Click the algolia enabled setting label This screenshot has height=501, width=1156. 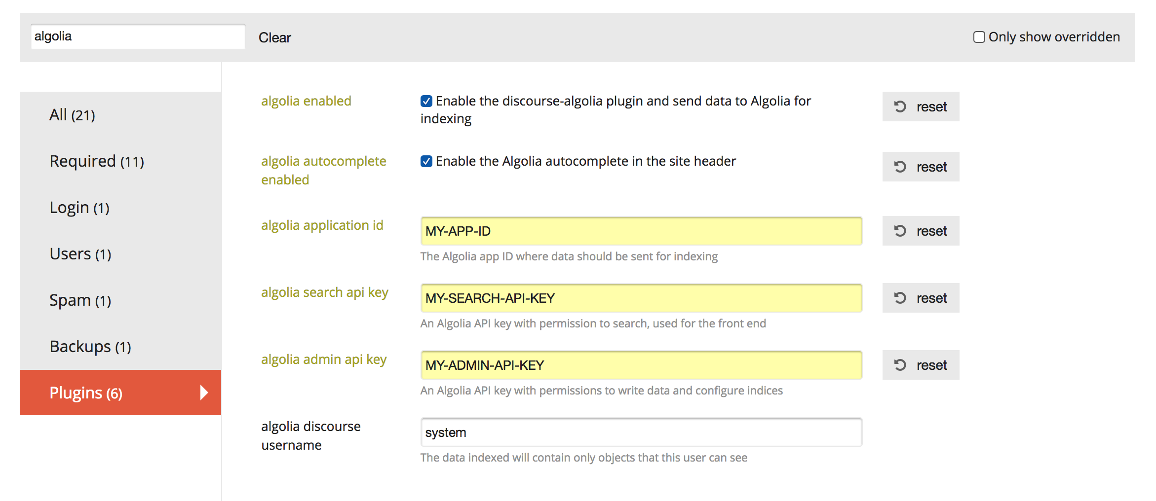tap(306, 101)
